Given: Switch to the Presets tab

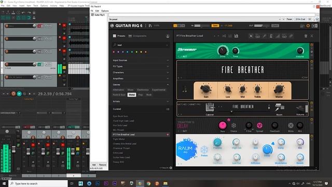Looking at the screenshot, I should pyautogui.click(x=119, y=36).
